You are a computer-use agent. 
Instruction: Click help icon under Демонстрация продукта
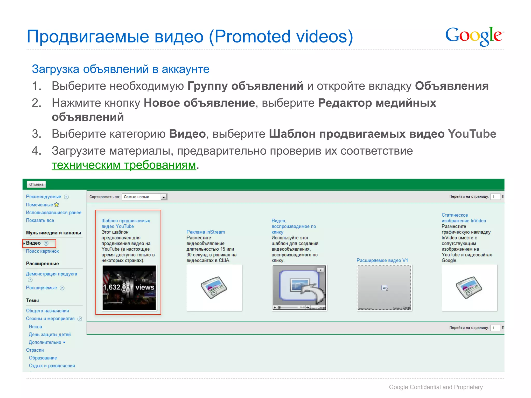(30, 280)
